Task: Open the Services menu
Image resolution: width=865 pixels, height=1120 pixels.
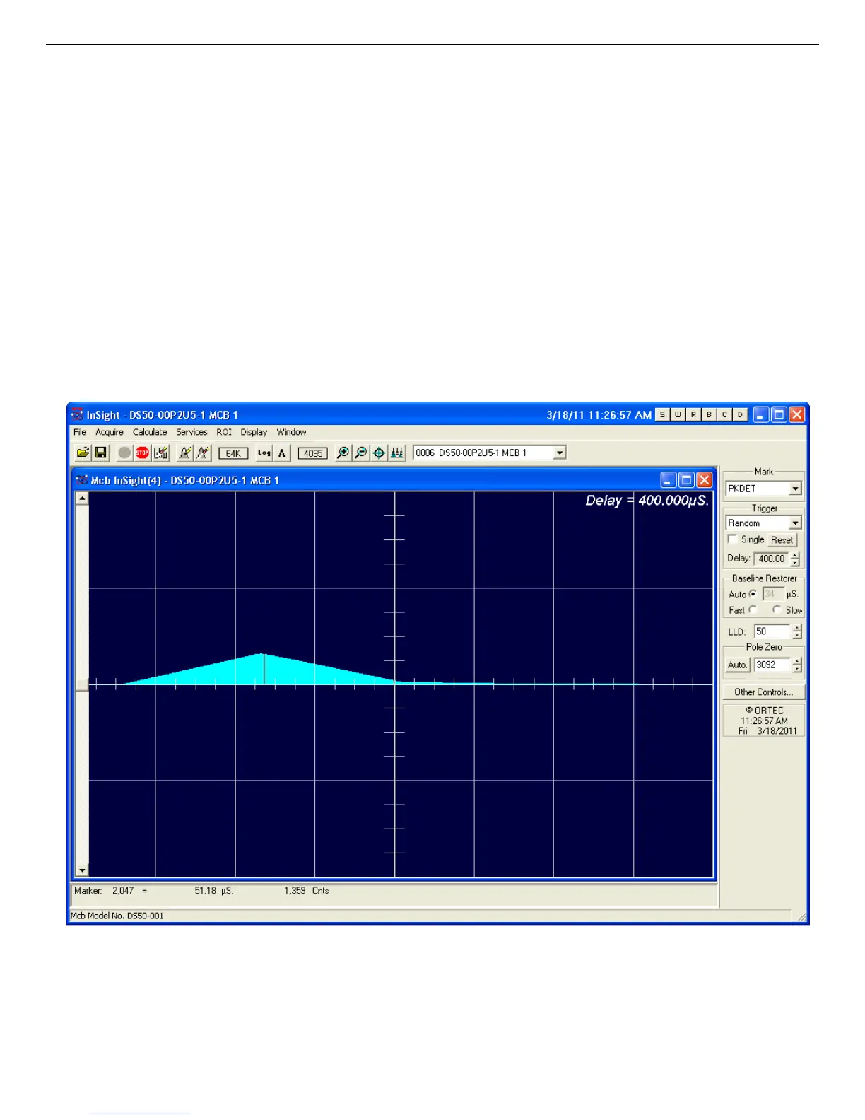Action: 192,432
